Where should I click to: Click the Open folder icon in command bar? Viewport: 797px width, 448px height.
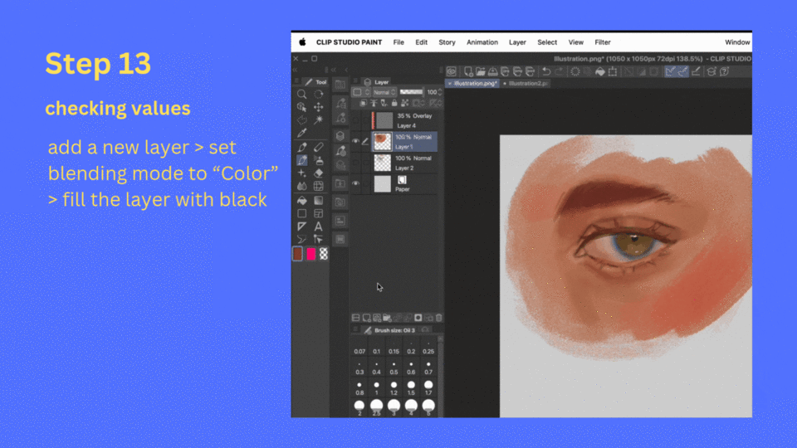point(481,71)
